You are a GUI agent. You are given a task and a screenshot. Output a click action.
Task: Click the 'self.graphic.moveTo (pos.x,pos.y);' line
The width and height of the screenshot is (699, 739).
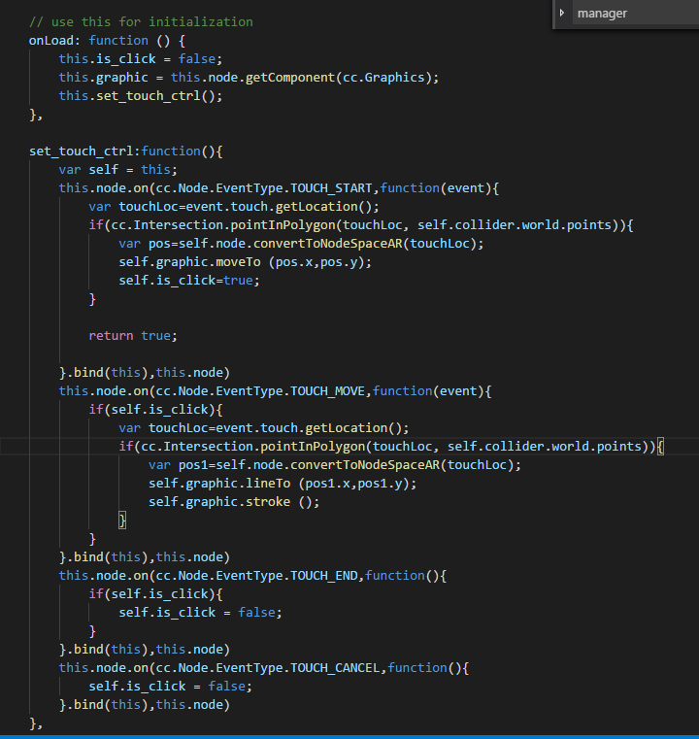pos(245,262)
